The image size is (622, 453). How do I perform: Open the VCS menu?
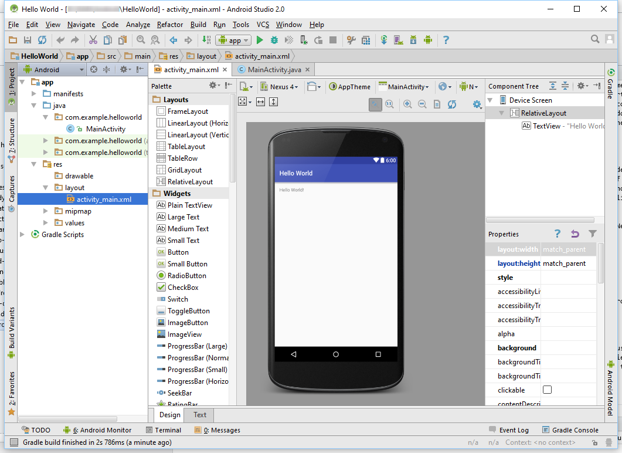263,25
